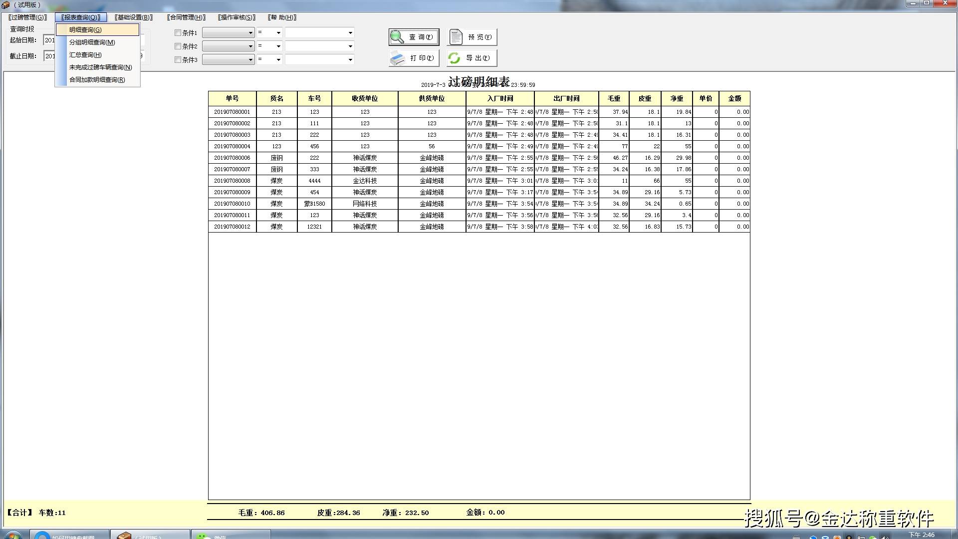Enable the 条件2 checkbox
Image resolution: width=958 pixels, height=539 pixels.
pos(178,46)
